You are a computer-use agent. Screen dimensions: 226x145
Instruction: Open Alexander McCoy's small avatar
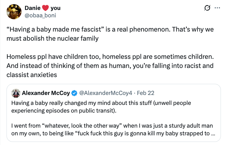coord(16,93)
